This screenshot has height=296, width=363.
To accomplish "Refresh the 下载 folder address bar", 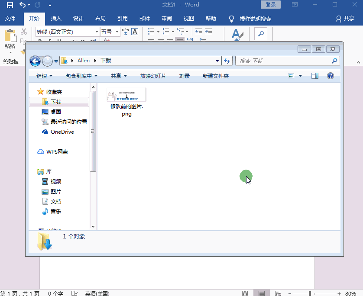I will (227, 61).
